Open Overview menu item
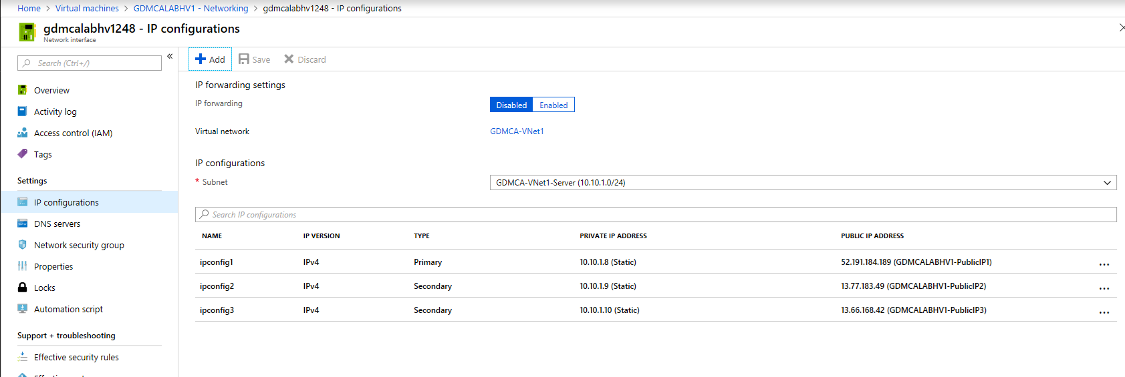 [51, 90]
